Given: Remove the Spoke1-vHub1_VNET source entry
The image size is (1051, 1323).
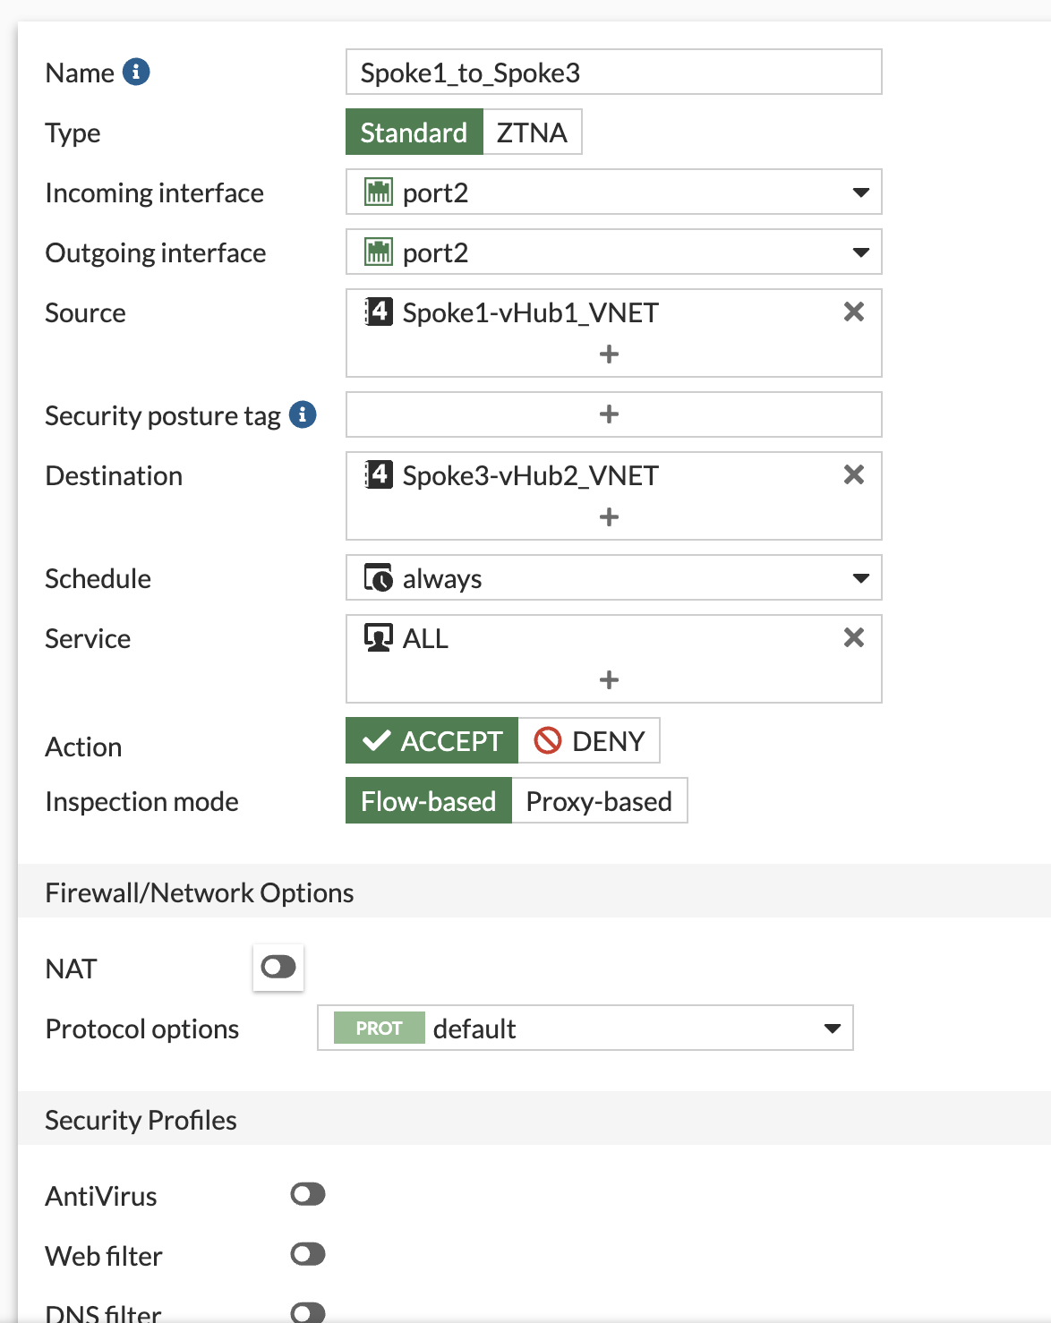Looking at the screenshot, I should [x=853, y=312].
